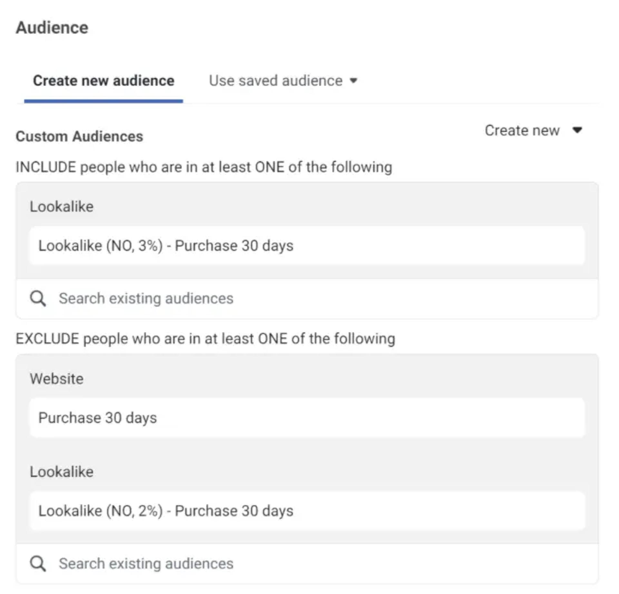Click the Lookalike label in the EXCLUDE box
619x594 pixels.
coord(62,472)
